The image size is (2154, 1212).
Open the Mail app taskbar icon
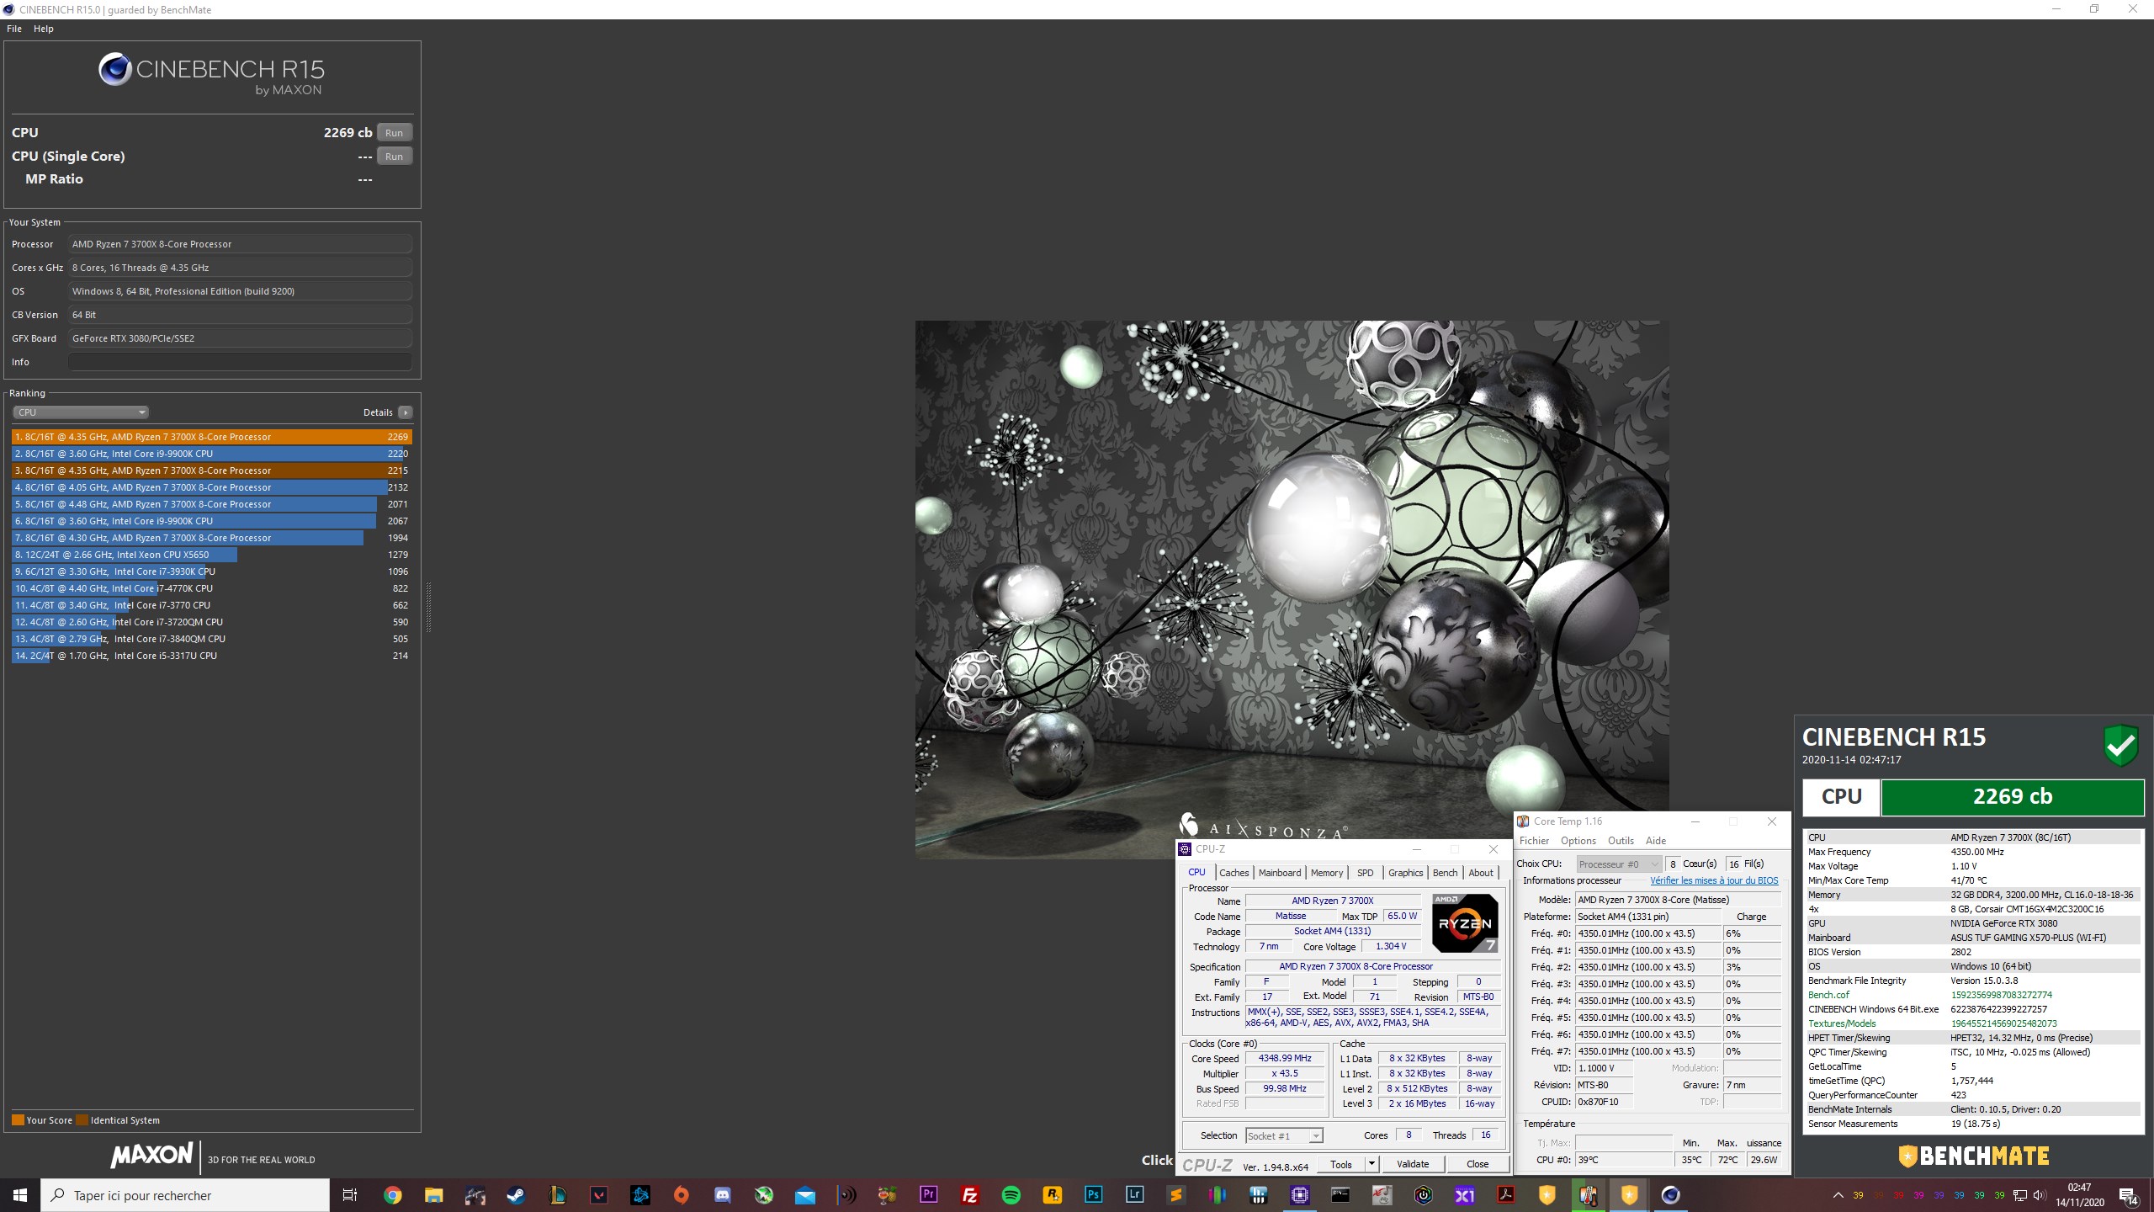point(805,1195)
